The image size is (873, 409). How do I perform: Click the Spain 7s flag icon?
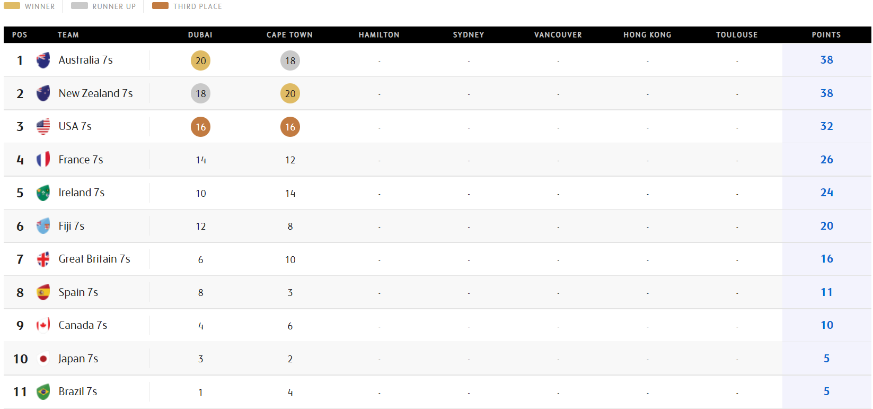pyautogui.click(x=43, y=292)
